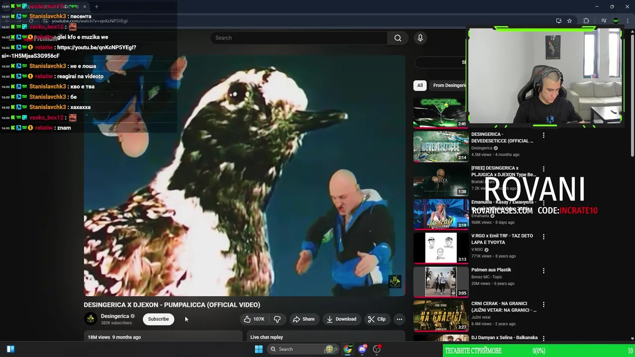Open Emanuela Kasay 3:19 thumbnail
This screenshot has width=635, height=357.
click(x=441, y=214)
